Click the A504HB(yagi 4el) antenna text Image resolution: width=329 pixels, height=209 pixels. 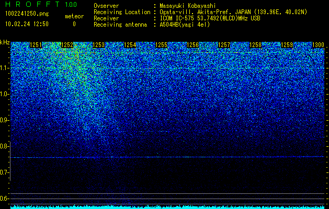point(185,25)
